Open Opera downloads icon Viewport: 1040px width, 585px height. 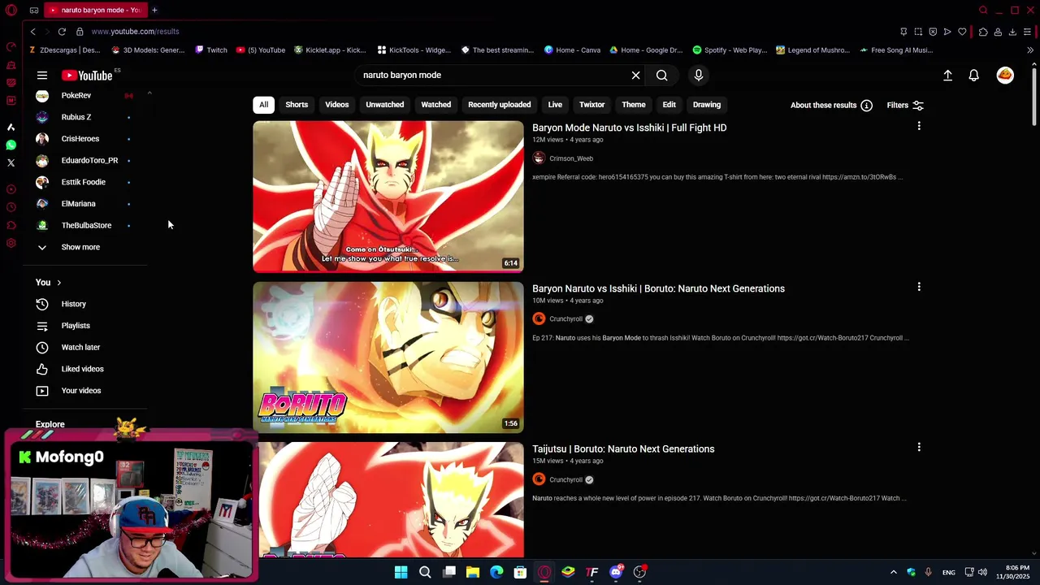point(1012,32)
